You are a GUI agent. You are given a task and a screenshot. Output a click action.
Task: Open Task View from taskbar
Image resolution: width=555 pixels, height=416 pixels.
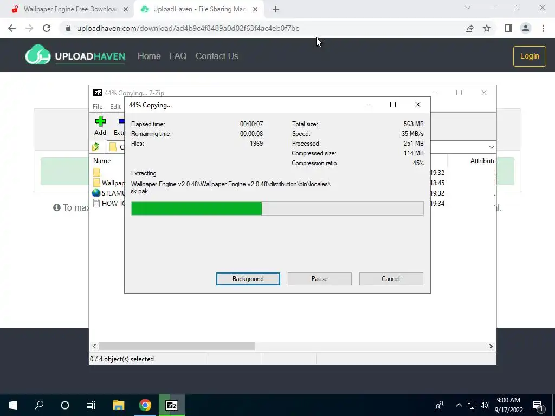(x=91, y=405)
